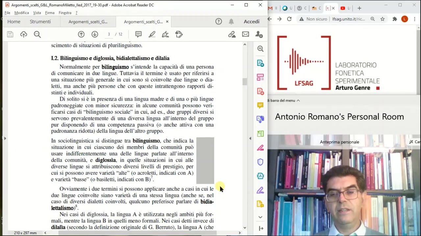
Task: Open the Combine files tool in sidebar
Action: (260, 119)
